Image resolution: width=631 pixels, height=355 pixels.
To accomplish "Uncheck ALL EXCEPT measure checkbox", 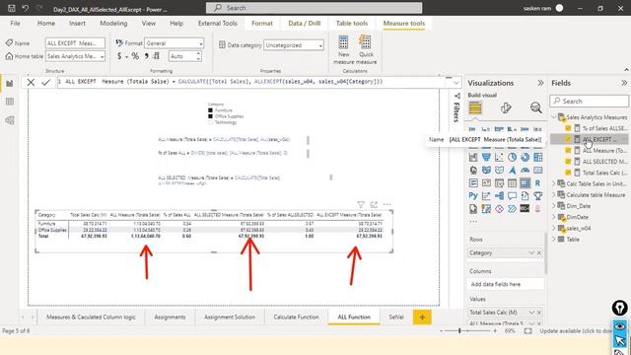I will click(568, 139).
